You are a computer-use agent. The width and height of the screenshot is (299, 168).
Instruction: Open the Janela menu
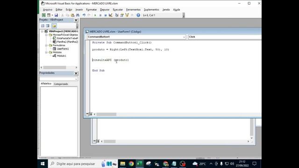coord(166,9)
